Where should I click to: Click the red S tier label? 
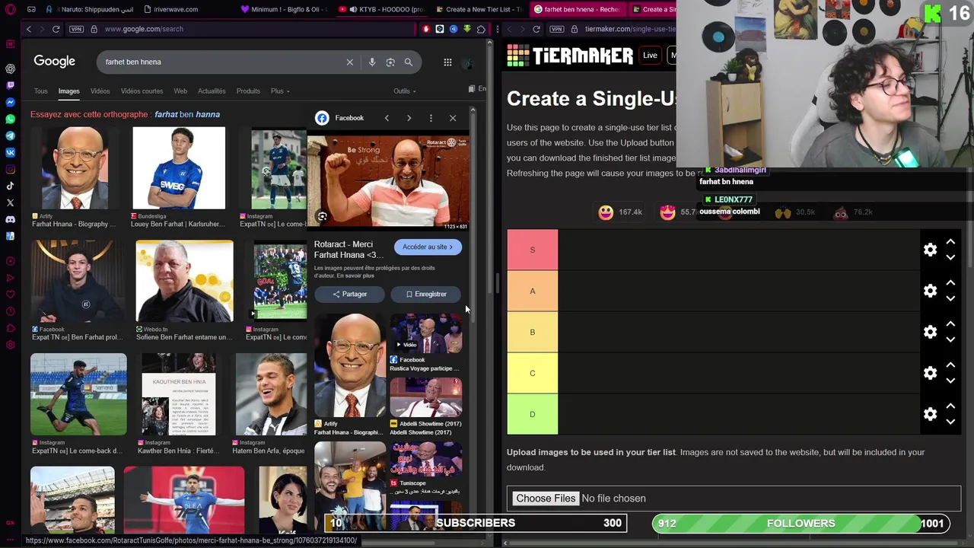tap(533, 250)
